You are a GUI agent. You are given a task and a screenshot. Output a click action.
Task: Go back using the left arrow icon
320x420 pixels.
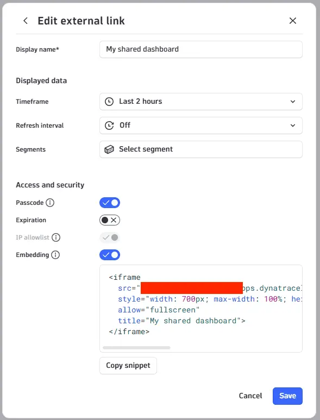[x=26, y=21]
